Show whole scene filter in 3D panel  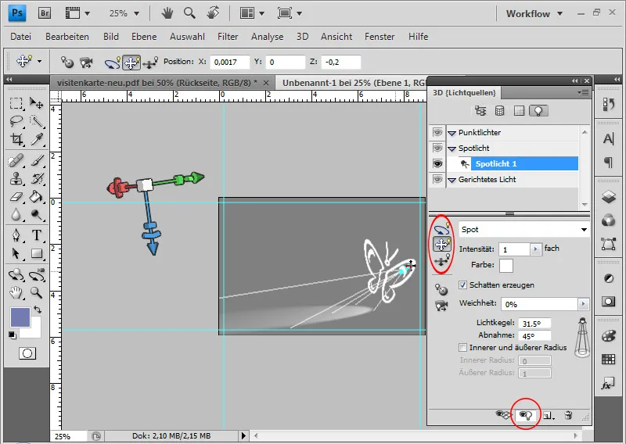point(480,111)
